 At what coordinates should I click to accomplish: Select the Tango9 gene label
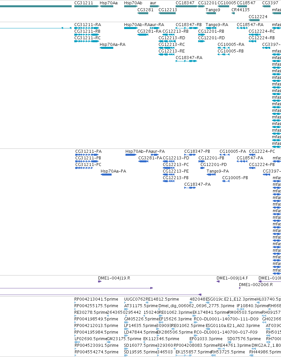(213, 10)
